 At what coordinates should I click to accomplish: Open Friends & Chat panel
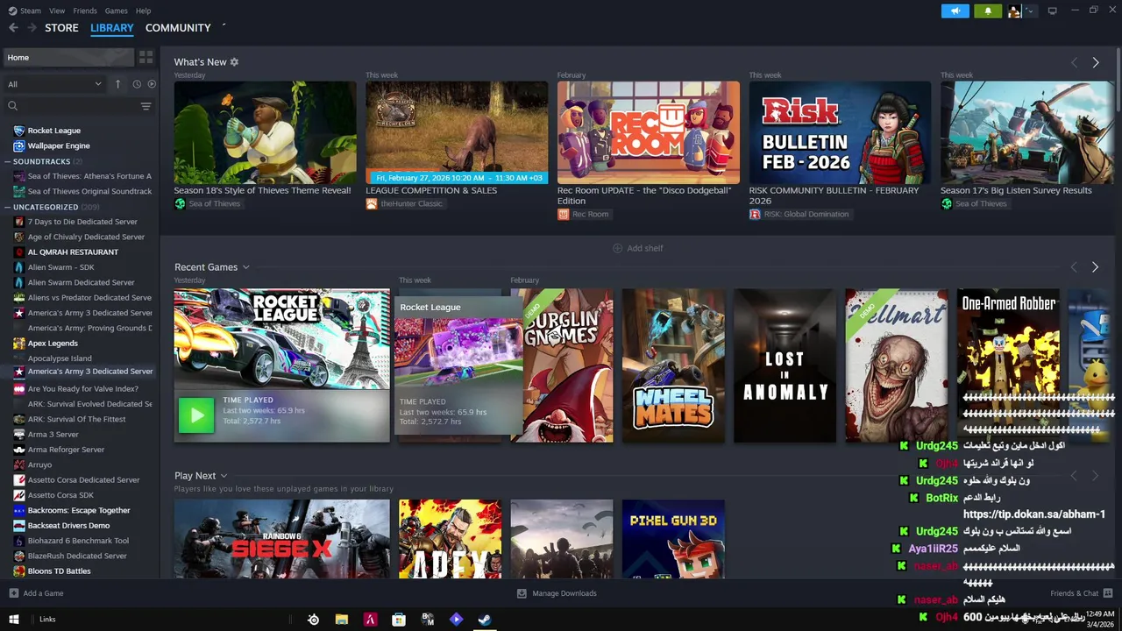coord(1081,593)
